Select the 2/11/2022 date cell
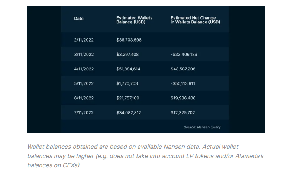Viewport: 291px width, 174px height. coord(84,40)
